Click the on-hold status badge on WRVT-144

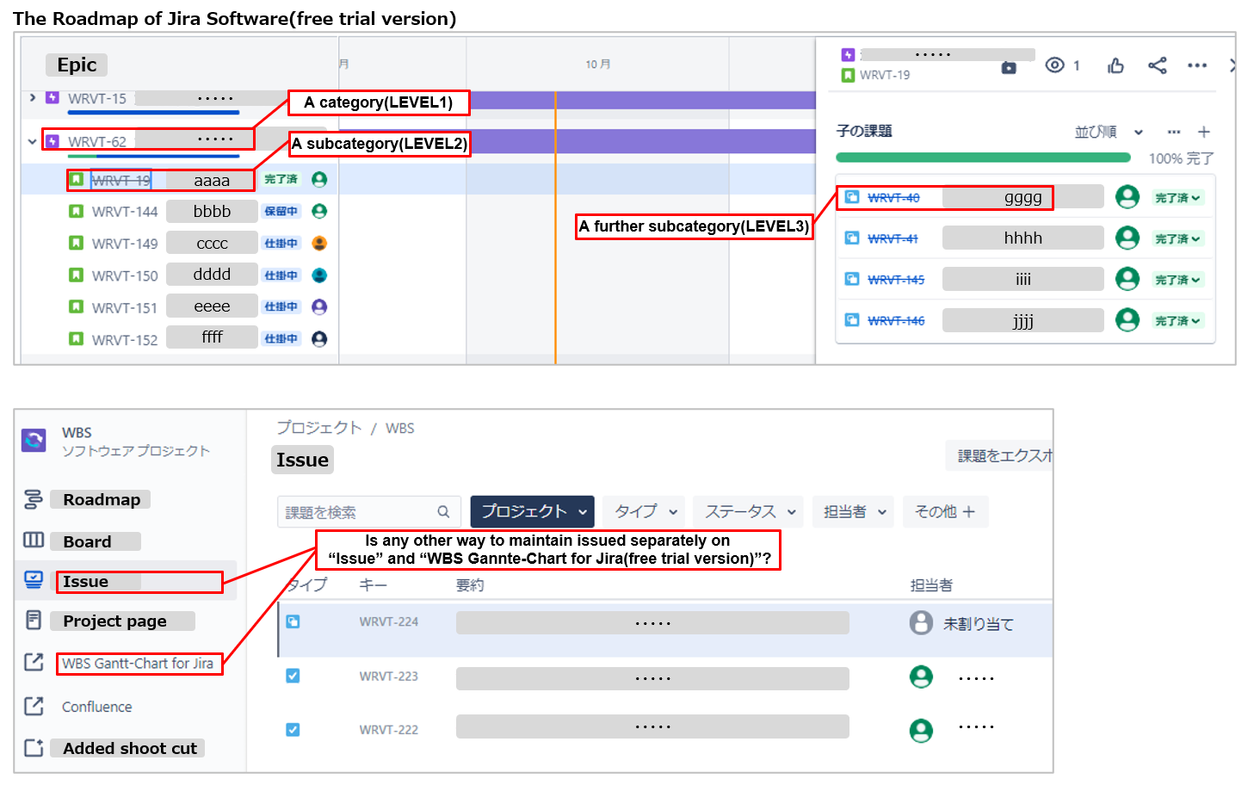point(281,211)
